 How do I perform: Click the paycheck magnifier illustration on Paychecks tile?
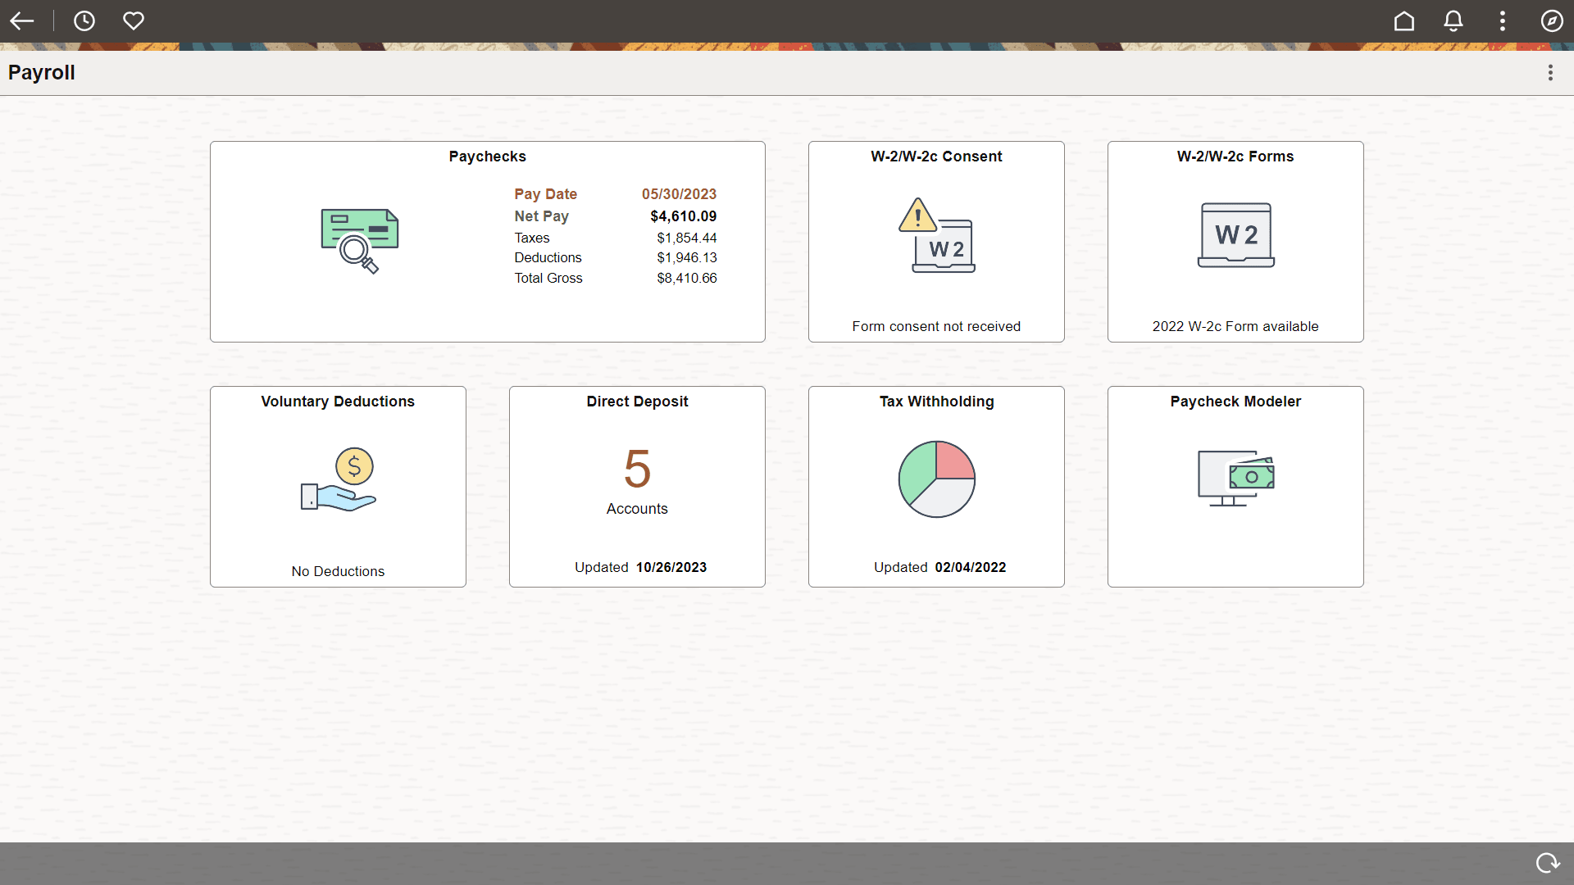(358, 240)
